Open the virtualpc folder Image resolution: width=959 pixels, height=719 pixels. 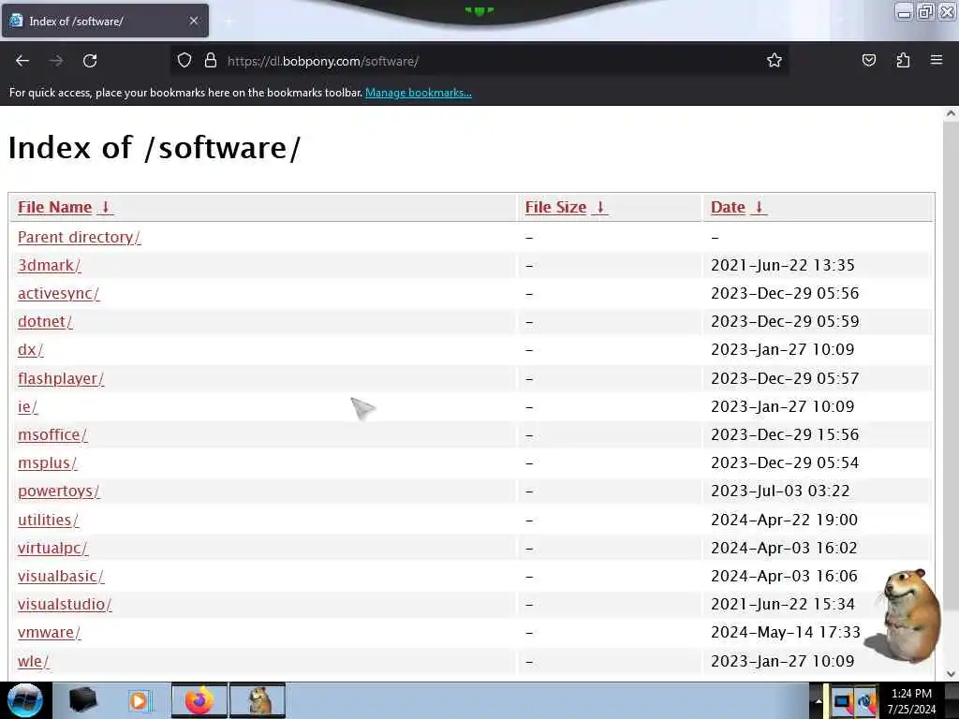tap(52, 548)
